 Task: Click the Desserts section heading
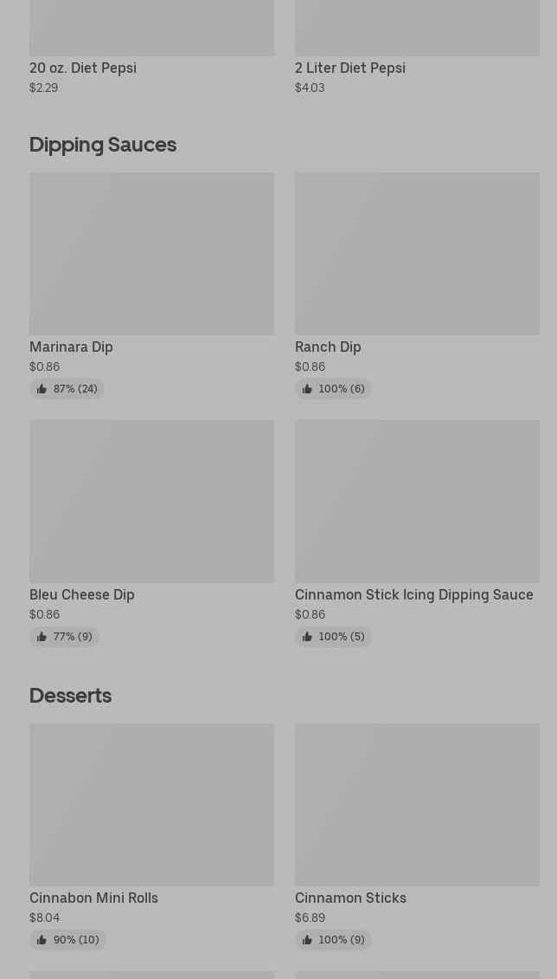(70, 695)
